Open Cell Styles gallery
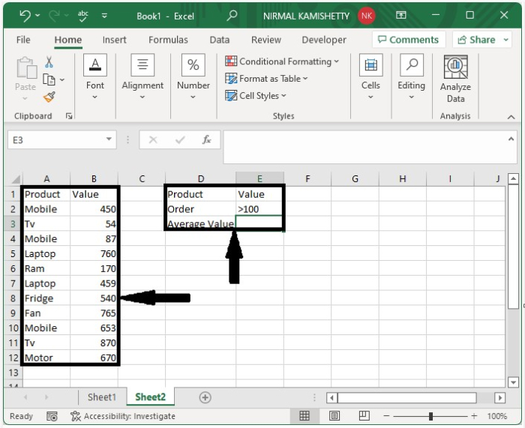Viewport: 525px width, 428px height. 256,96
